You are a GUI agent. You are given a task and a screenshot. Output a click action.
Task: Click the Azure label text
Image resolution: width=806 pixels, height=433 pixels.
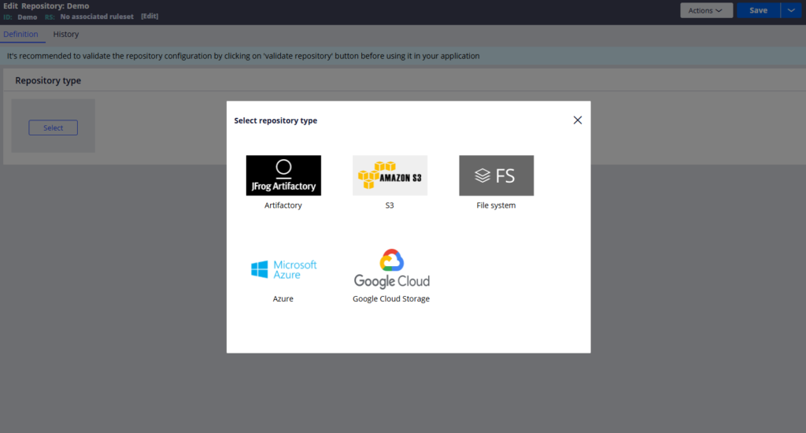(x=283, y=299)
